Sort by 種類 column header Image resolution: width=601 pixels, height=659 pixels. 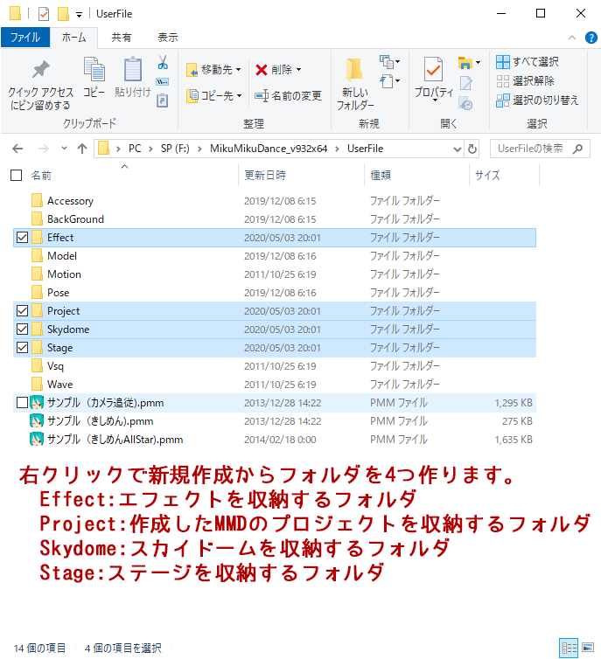tap(416, 176)
